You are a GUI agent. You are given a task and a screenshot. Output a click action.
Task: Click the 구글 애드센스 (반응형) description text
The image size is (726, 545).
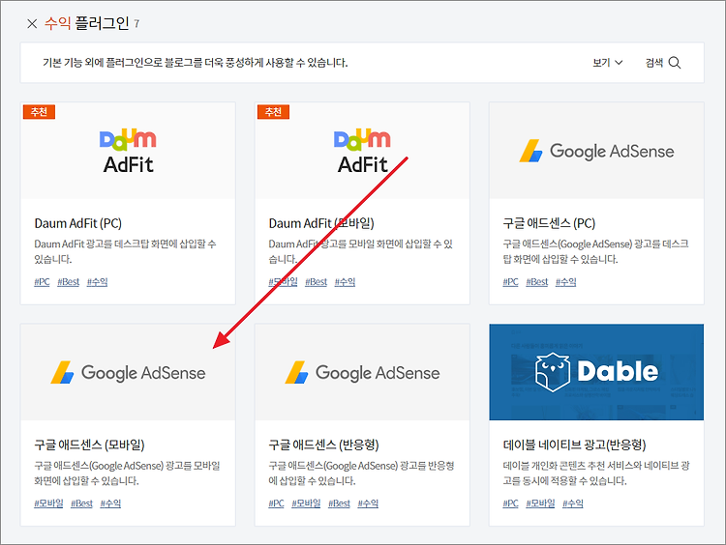(361, 473)
